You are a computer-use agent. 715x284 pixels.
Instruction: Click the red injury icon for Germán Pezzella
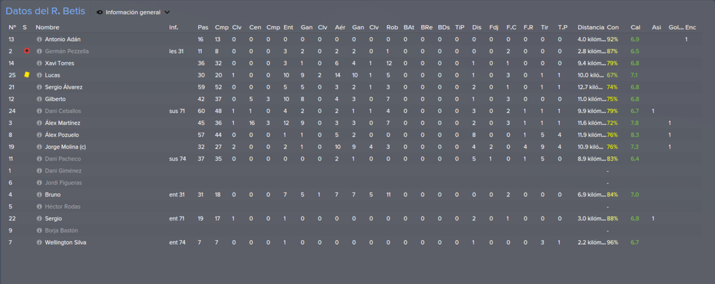27,51
